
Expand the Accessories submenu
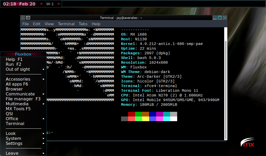pos(23,79)
